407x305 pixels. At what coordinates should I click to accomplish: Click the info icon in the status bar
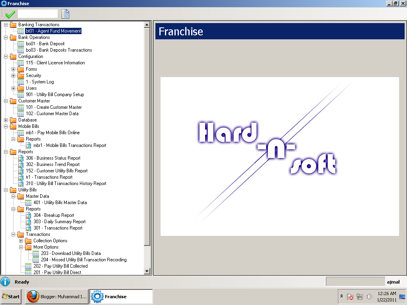(x=5, y=282)
